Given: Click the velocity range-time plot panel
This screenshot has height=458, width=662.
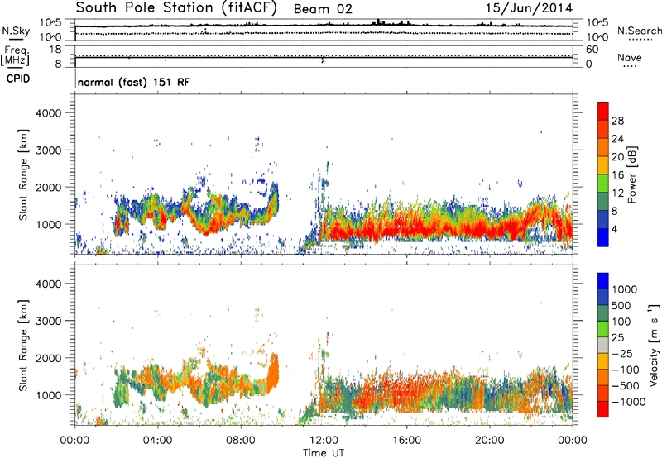Looking at the screenshot, I should point(324,345).
